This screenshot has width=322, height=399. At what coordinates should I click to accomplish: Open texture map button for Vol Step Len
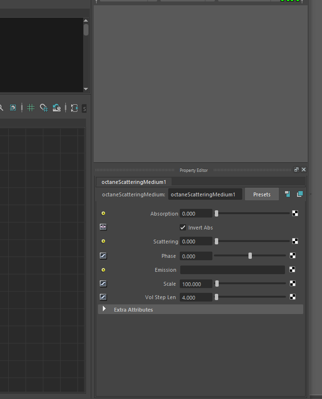293,297
